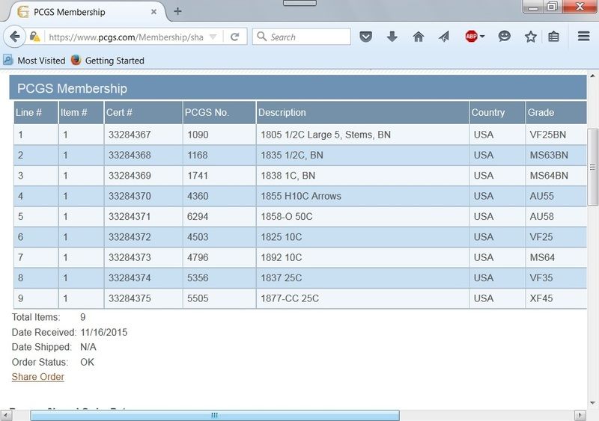Screen dimensions: 599x421
Task: Click the date received 11/16/2015
Action: coord(104,333)
